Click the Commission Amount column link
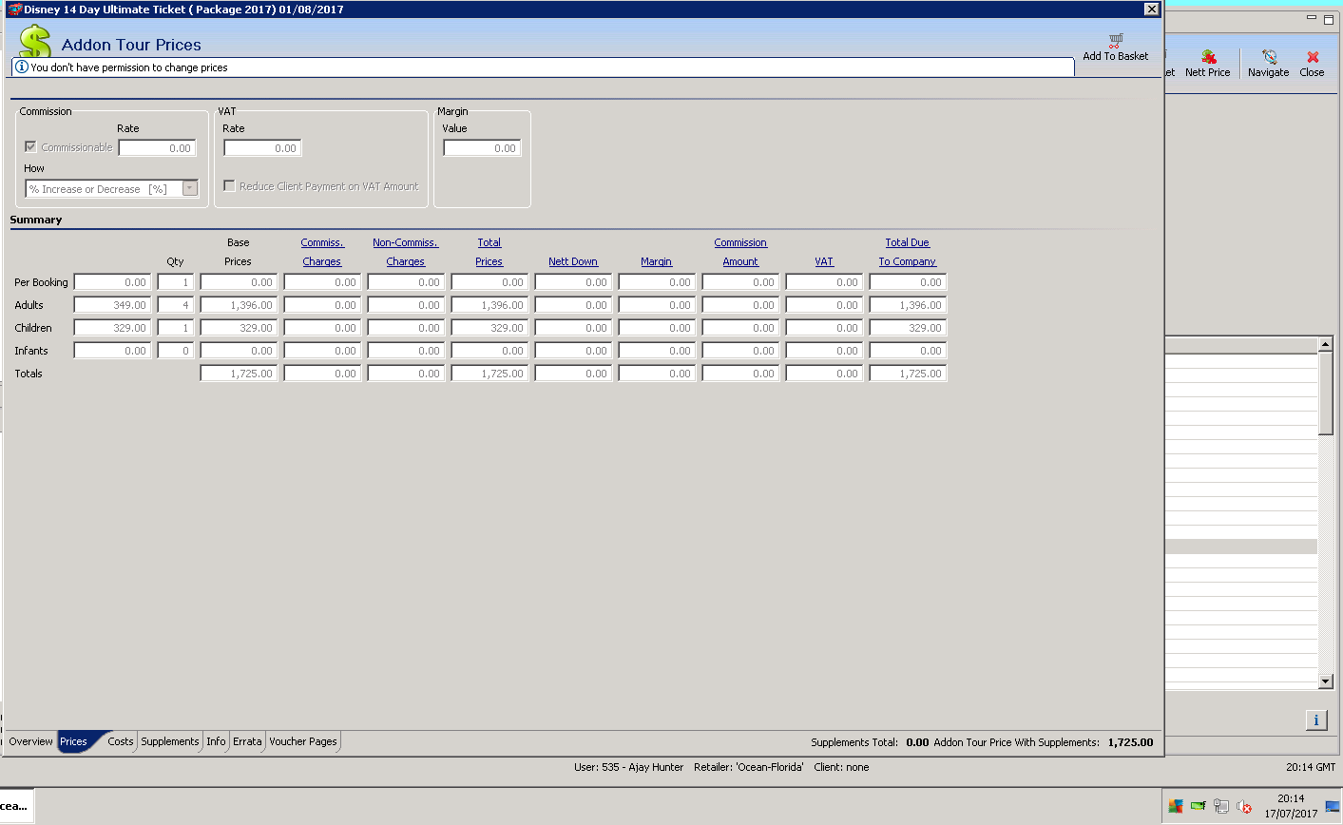1343x825 pixels. [740, 252]
